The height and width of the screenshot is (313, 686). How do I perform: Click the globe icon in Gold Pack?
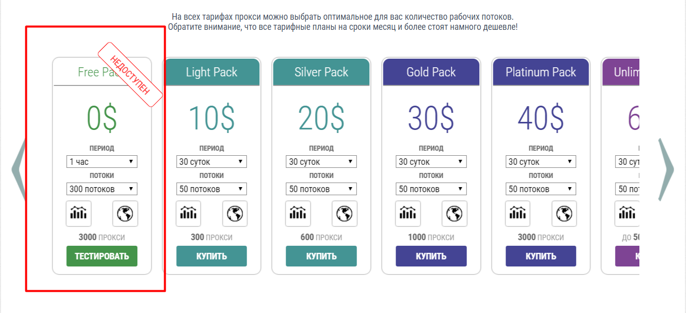[x=454, y=214]
